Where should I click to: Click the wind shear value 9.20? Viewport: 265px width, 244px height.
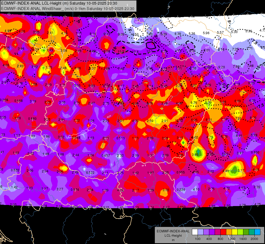click(222, 67)
